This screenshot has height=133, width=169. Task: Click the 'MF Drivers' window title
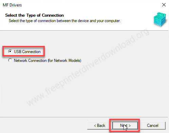pyautogui.click(x=12, y=5)
